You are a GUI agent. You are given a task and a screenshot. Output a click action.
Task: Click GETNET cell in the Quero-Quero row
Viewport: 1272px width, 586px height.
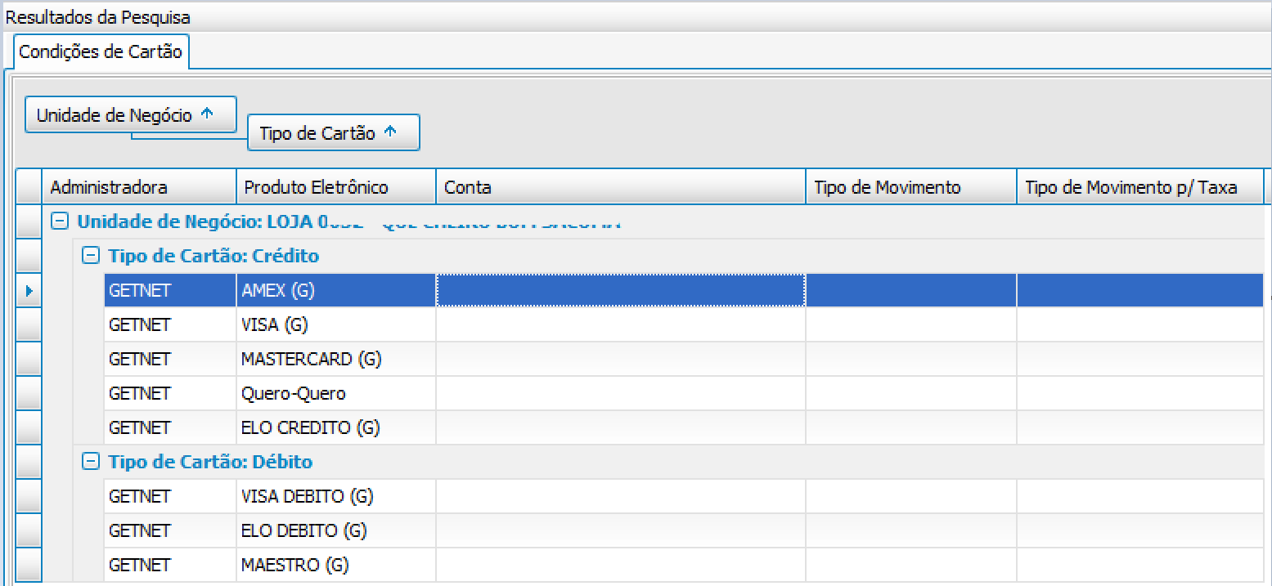tap(170, 393)
